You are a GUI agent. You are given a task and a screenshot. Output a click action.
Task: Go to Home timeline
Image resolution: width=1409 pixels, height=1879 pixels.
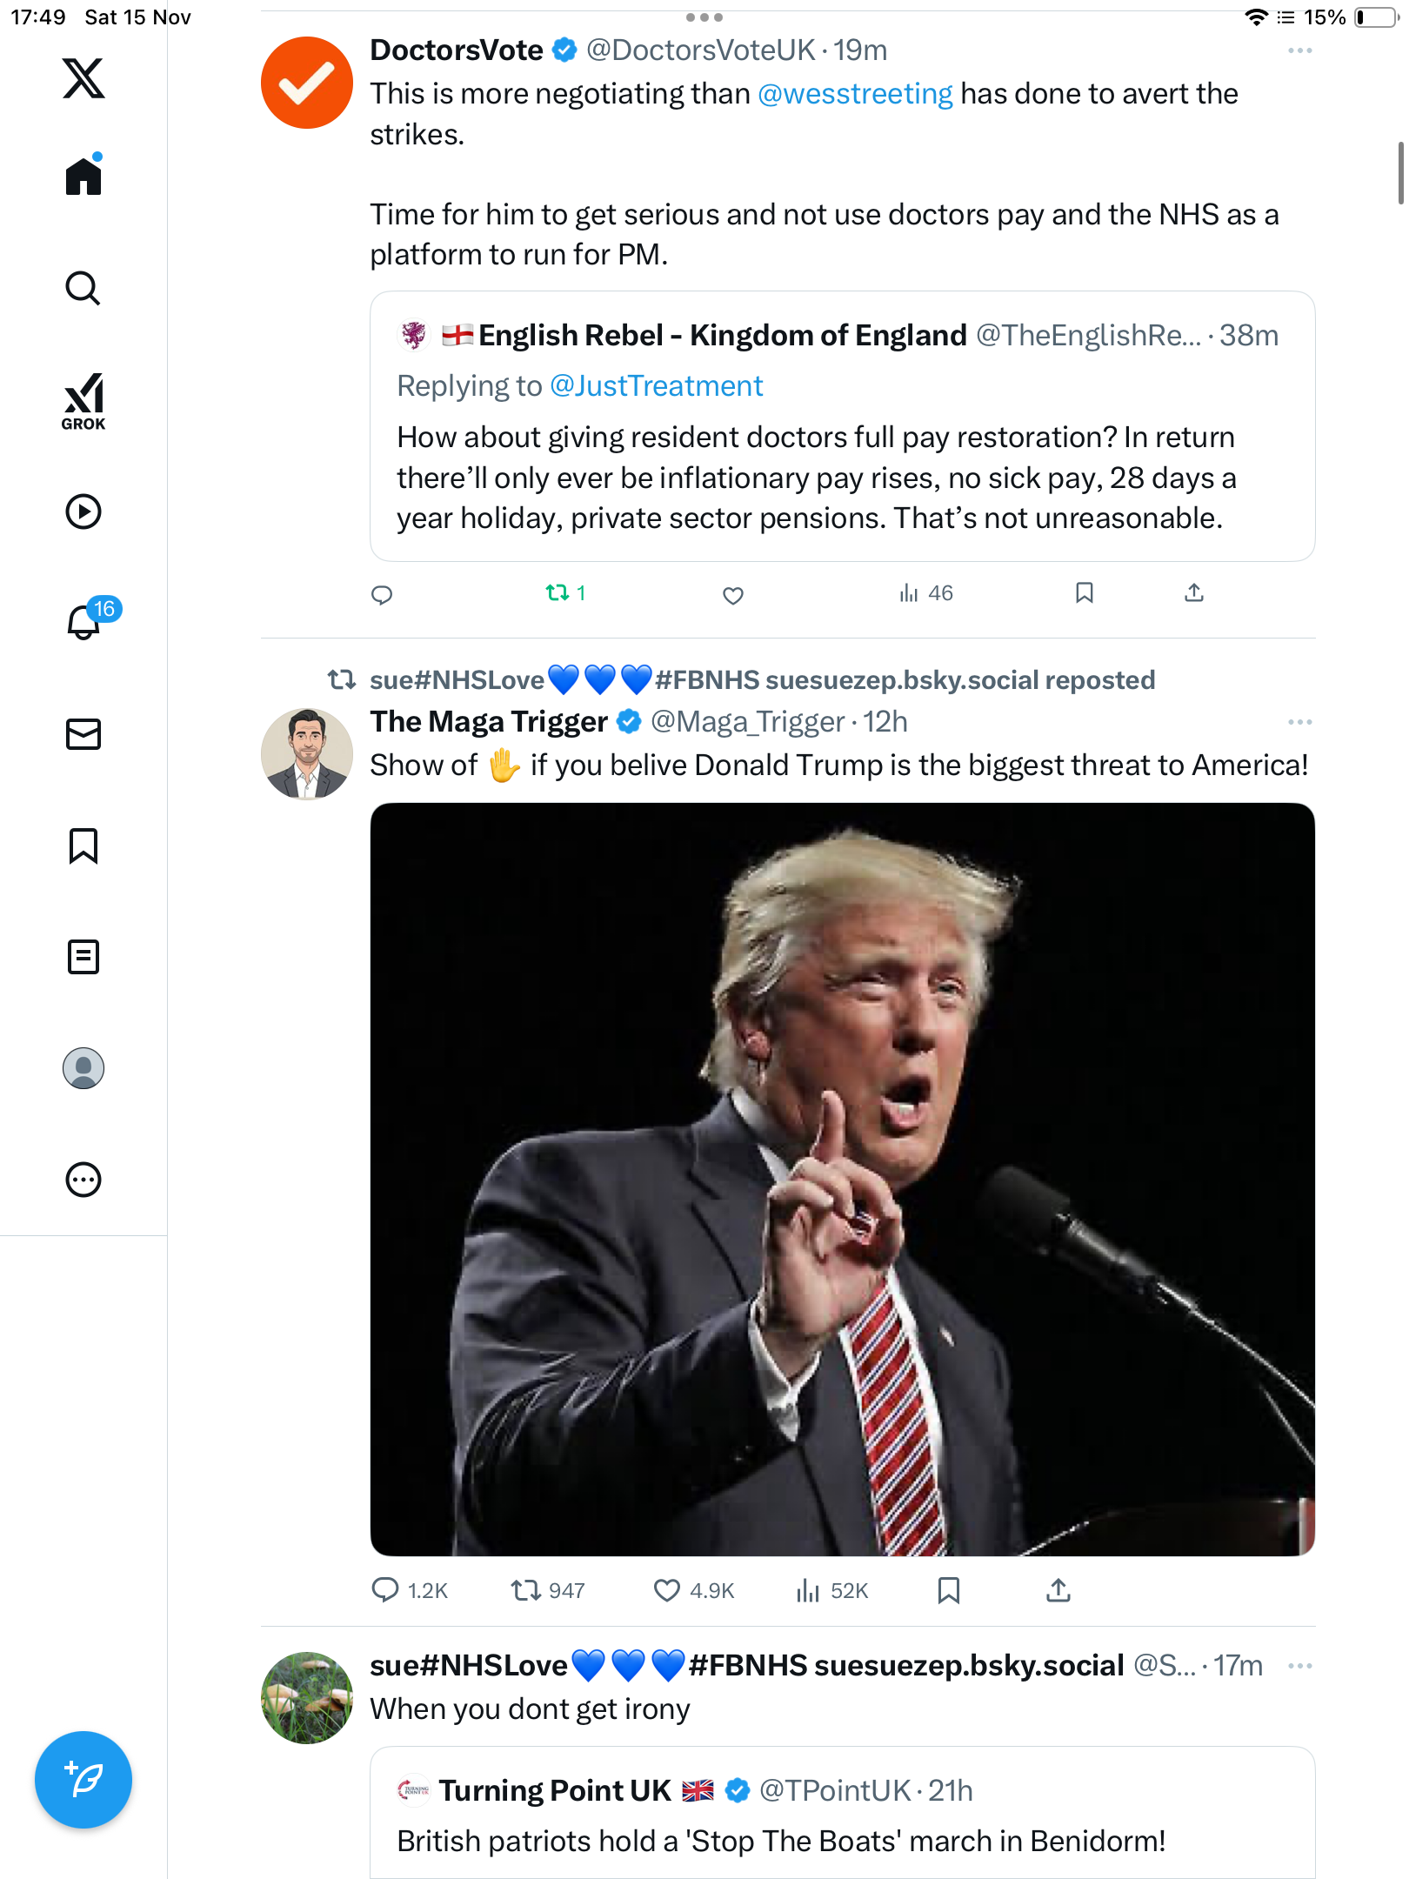[x=83, y=177]
